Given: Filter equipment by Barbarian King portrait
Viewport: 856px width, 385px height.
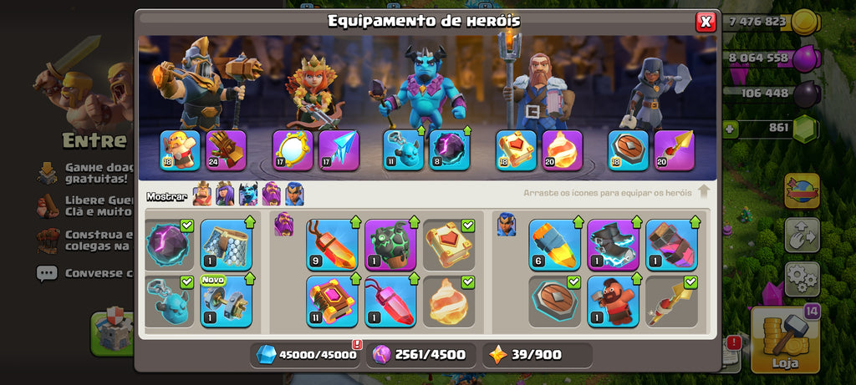Looking at the screenshot, I should click(x=202, y=194).
